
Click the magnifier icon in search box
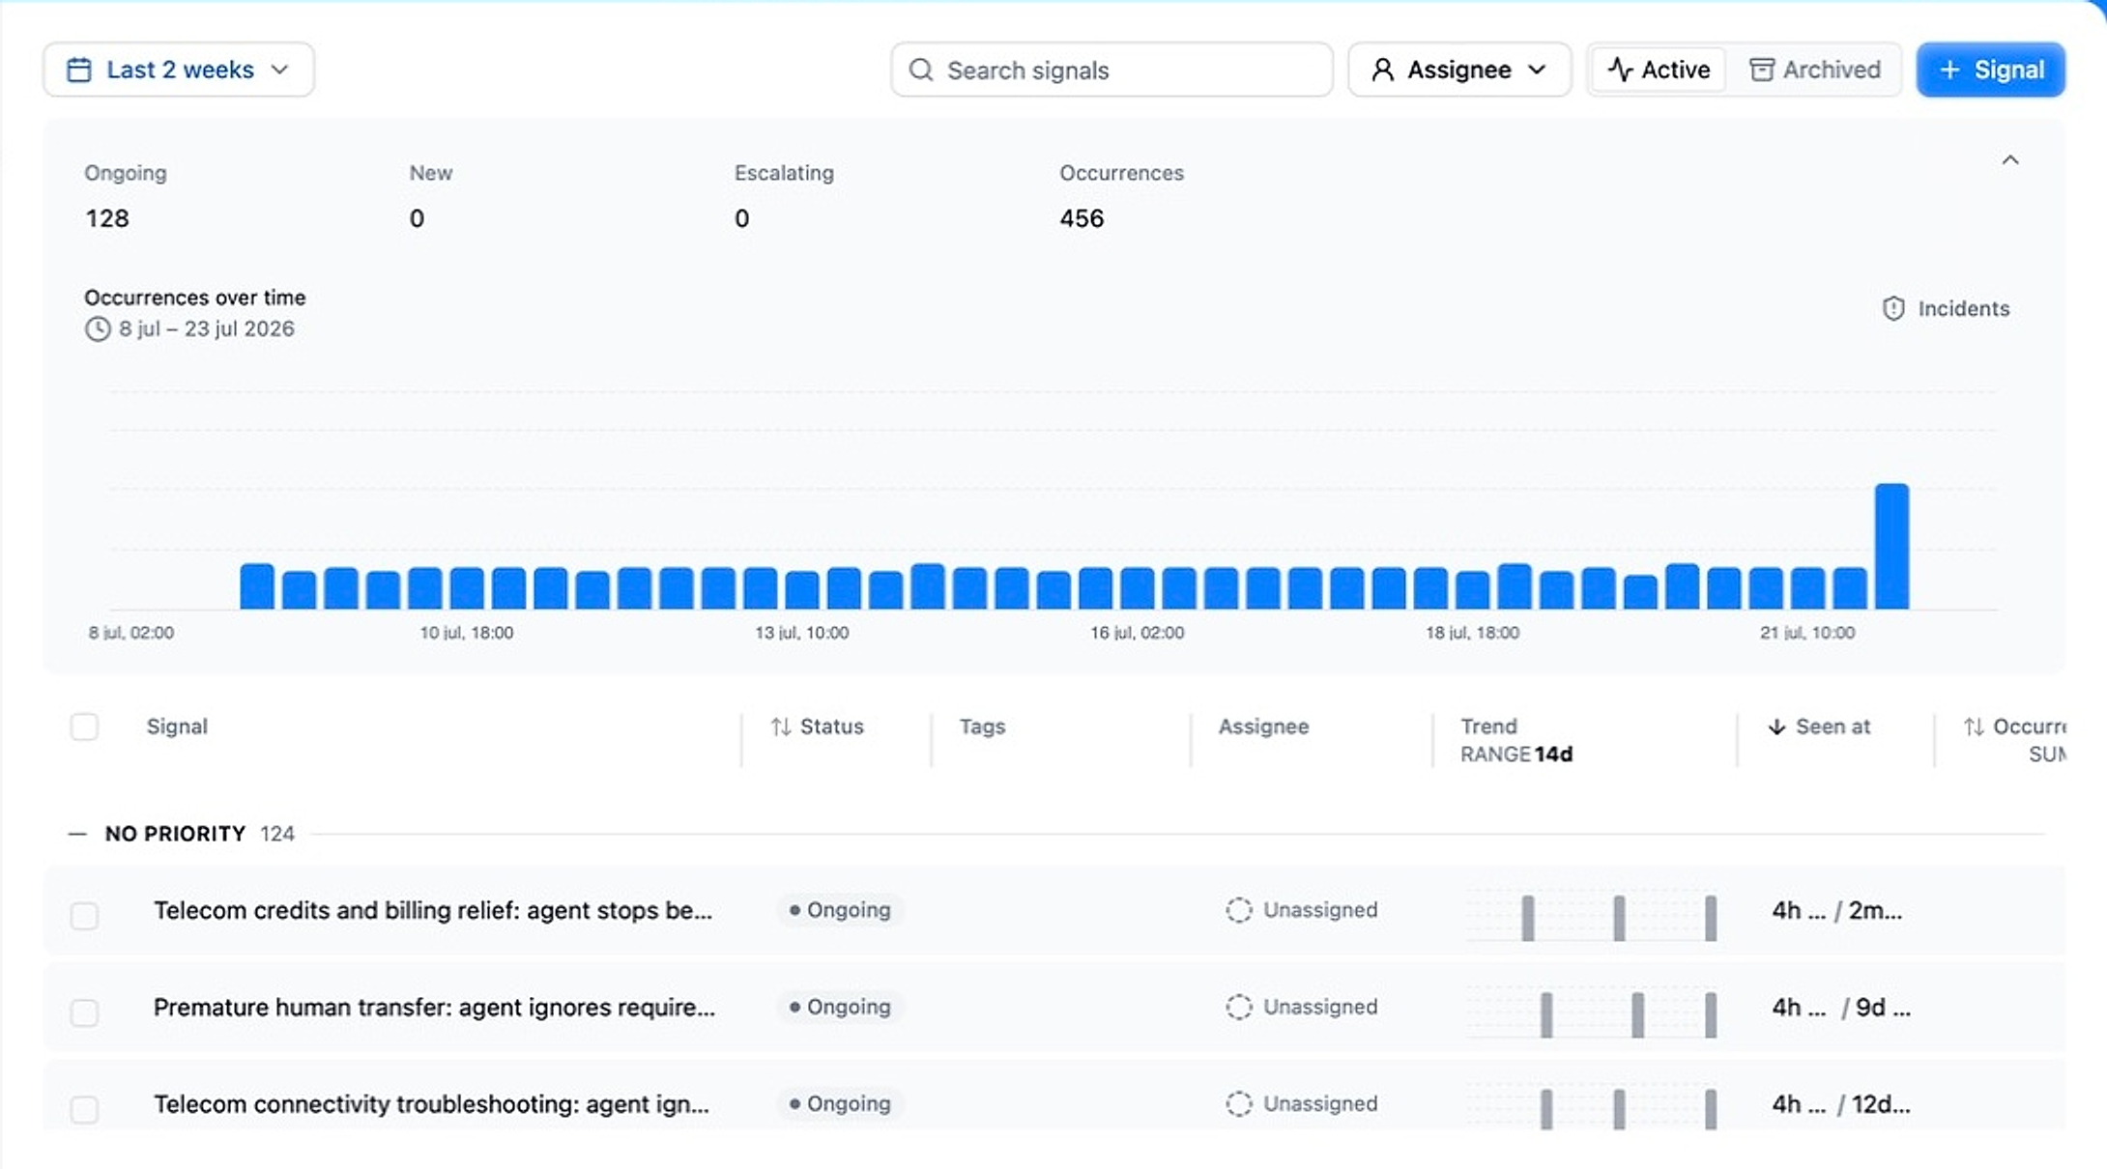tap(921, 70)
